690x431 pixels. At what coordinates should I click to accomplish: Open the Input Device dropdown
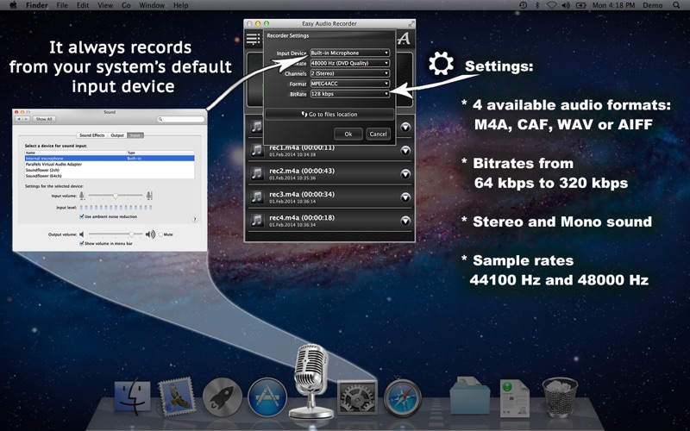point(350,53)
